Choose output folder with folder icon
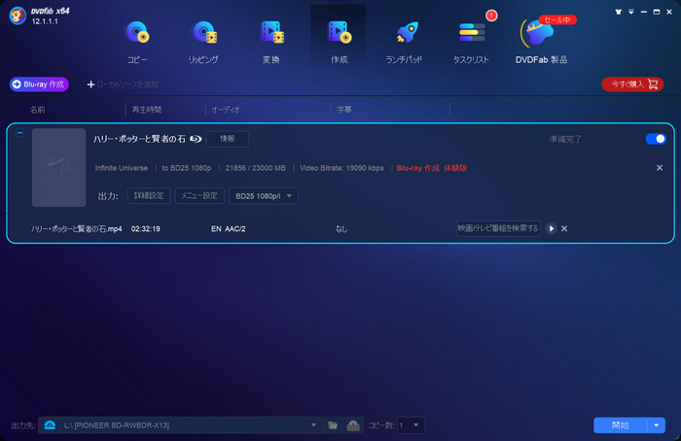681x441 pixels. pyautogui.click(x=333, y=425)
